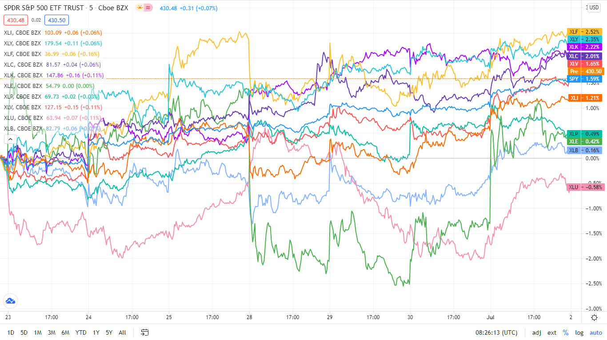Click the XLE 0.42% price label

point(584,142)
